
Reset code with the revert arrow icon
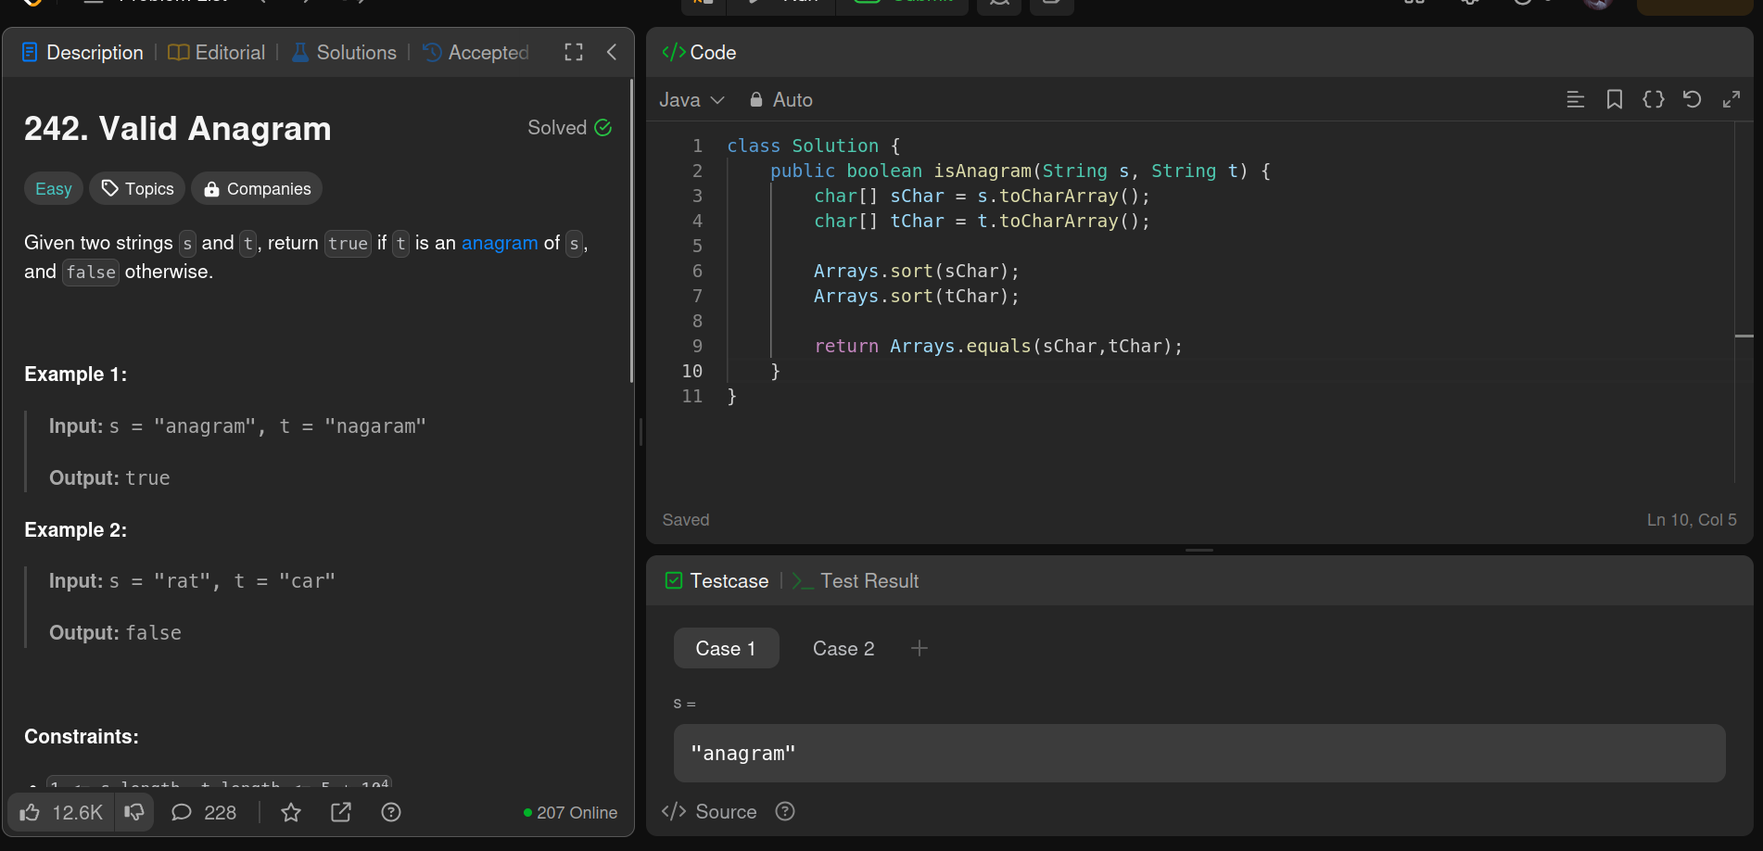tap(1692, 100)
